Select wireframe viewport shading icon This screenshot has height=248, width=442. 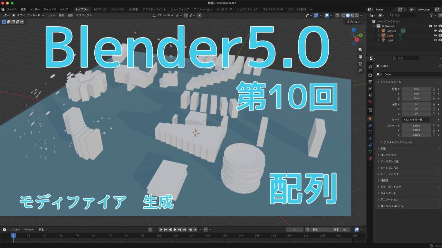pyautogui.click(x=343, y=15)
